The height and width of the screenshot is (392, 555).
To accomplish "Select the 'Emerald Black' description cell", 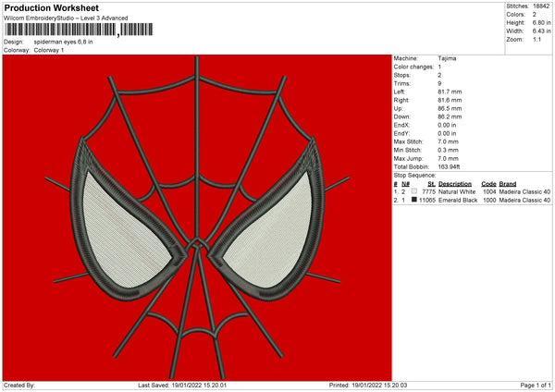I will click(458, 201).
